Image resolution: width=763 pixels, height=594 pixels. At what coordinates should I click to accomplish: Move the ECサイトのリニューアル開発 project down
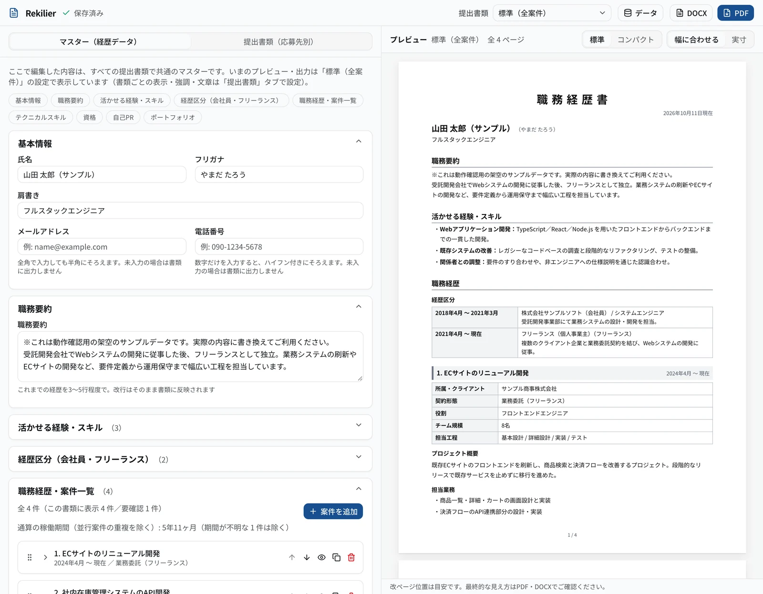coord(307,557)
